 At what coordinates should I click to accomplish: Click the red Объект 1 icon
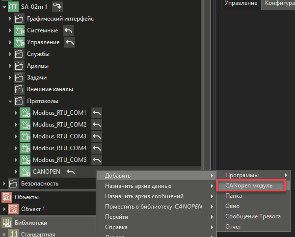pos(13,209)
